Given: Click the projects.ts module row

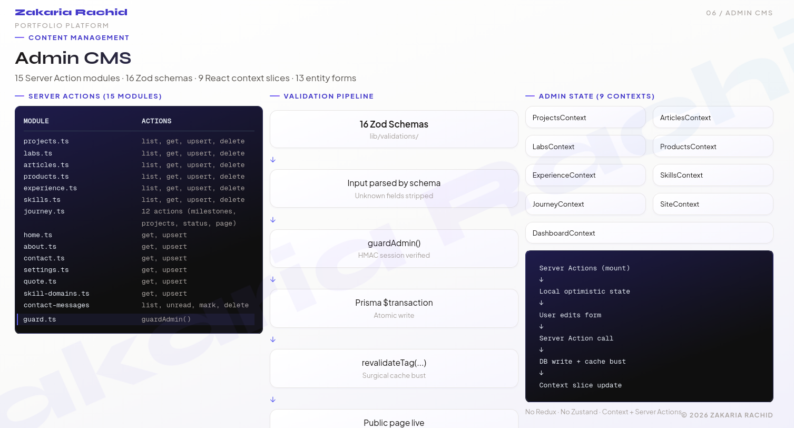Looking at the screenshot, I should [139, 141].
